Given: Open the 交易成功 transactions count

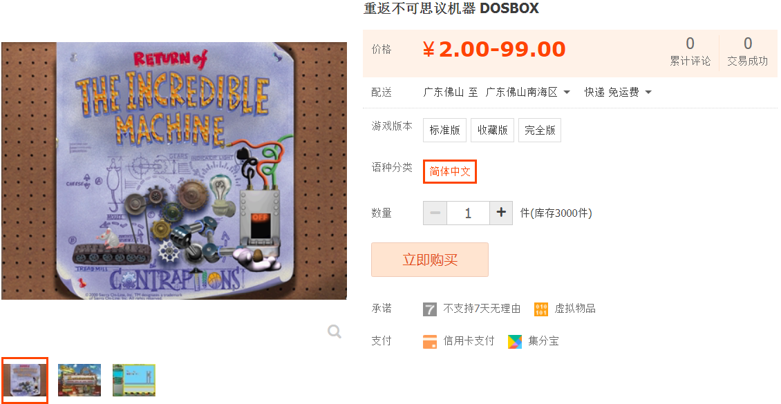Looking at the screenshot, I should [747, 51].
